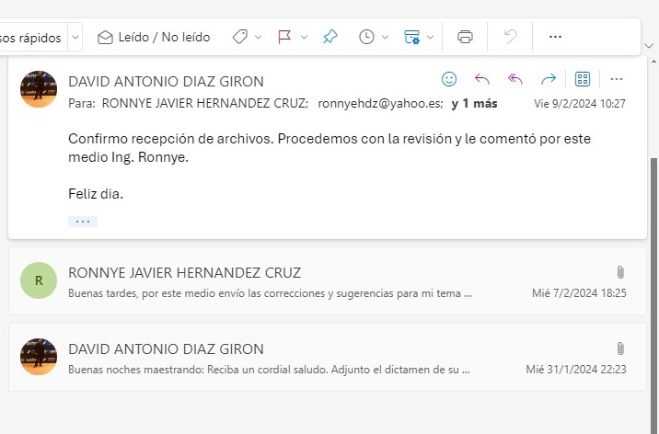Image resolution: width=659 pixels, height=434 pixels.
Task: Forward the message with the arrow icon
Action: click(549, 79)
